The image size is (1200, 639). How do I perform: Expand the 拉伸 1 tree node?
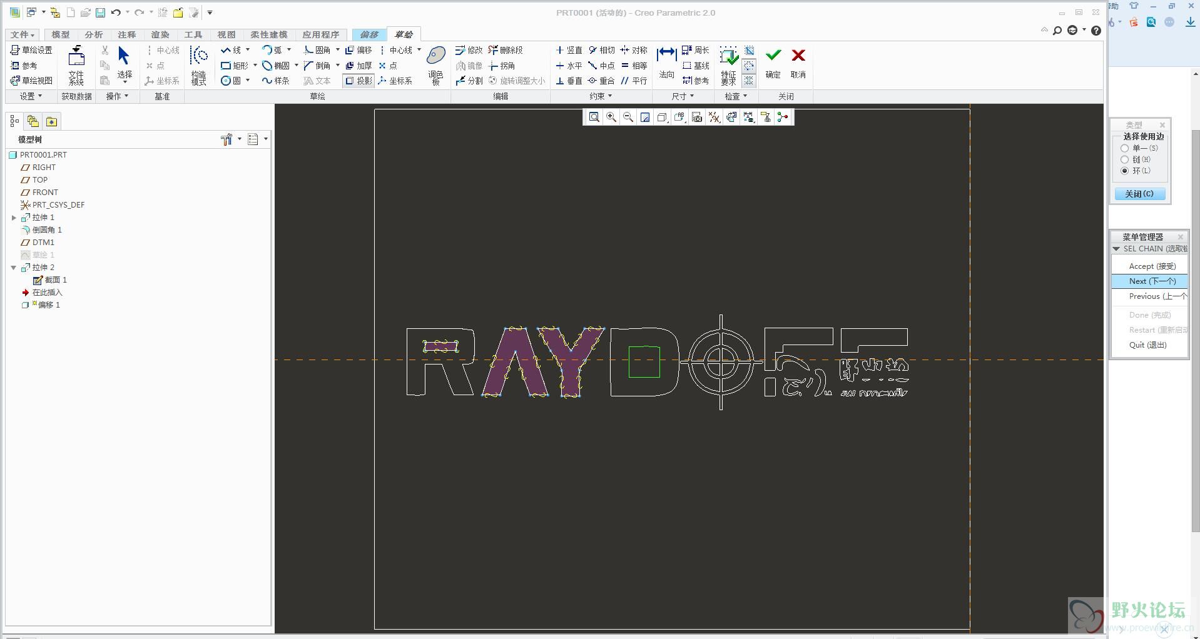[14, 218]
